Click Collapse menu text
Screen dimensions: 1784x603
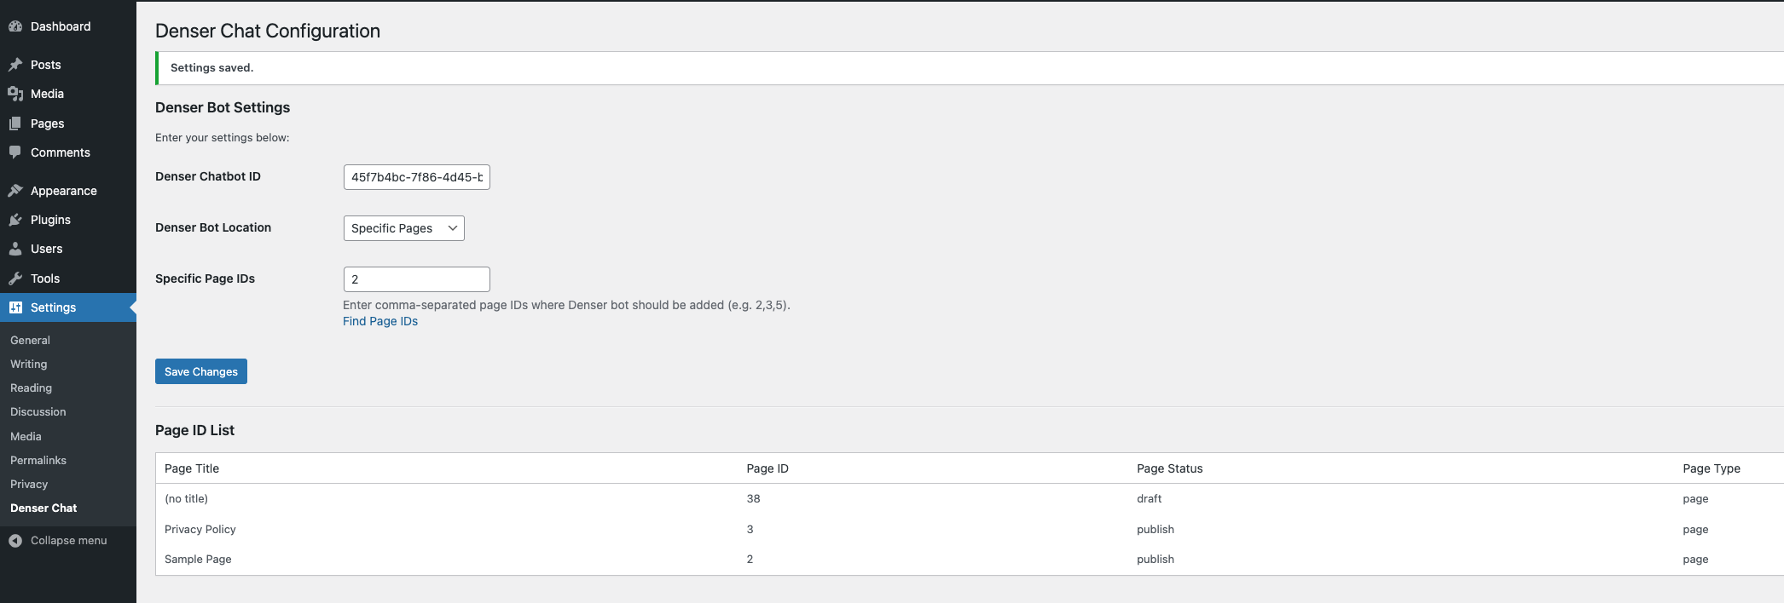click(69, 541)
